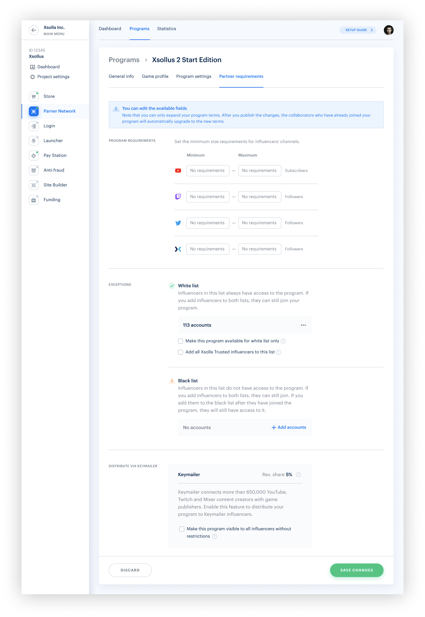Click Twitter minimum followers field

208,223
